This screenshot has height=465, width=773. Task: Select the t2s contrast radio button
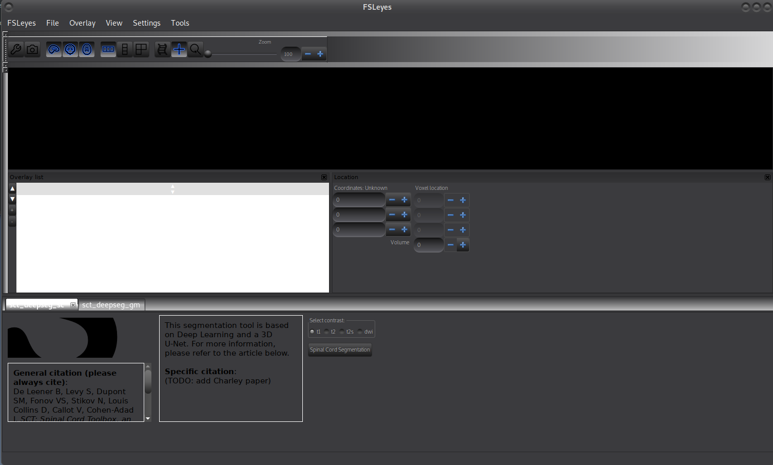pos(342,332)
